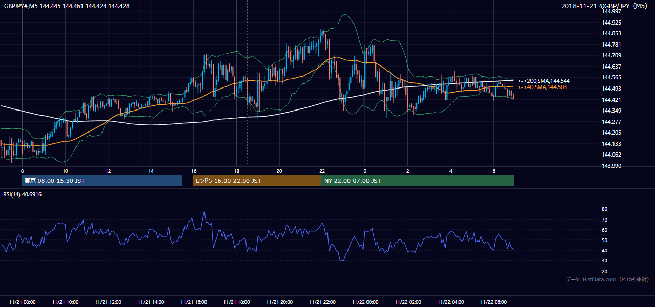655x307 pixels.
Task: Click the RSI 50 level label
Action: pyautogui.click(x=604, y=240)
